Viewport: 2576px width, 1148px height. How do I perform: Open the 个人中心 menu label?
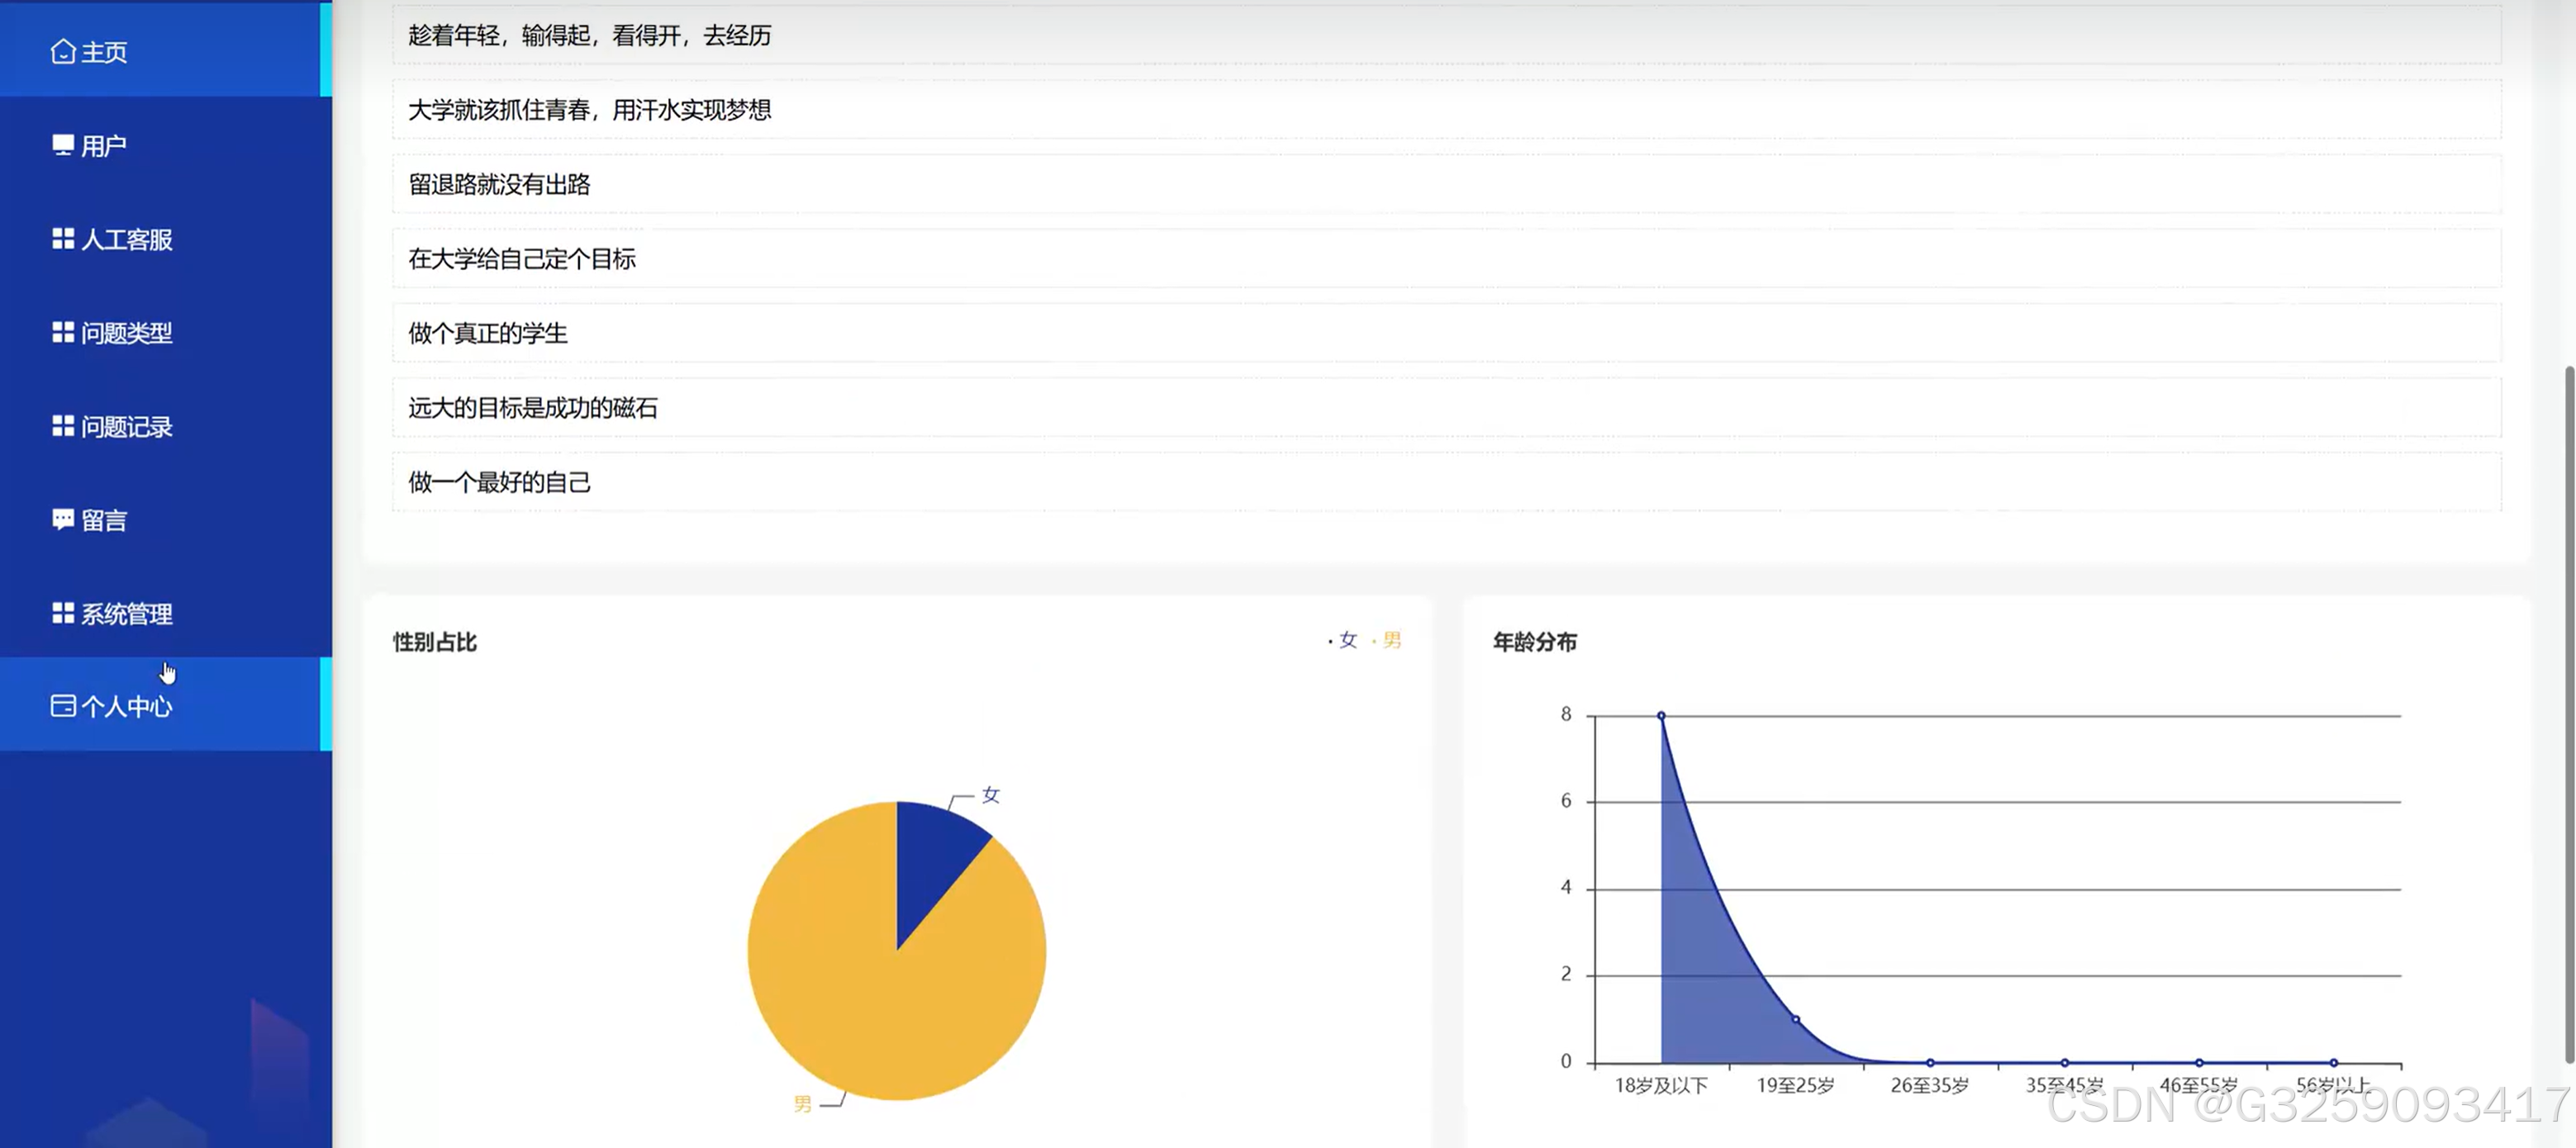[127, 707]
